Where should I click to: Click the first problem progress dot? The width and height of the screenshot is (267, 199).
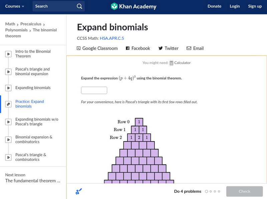pos(207,192)
